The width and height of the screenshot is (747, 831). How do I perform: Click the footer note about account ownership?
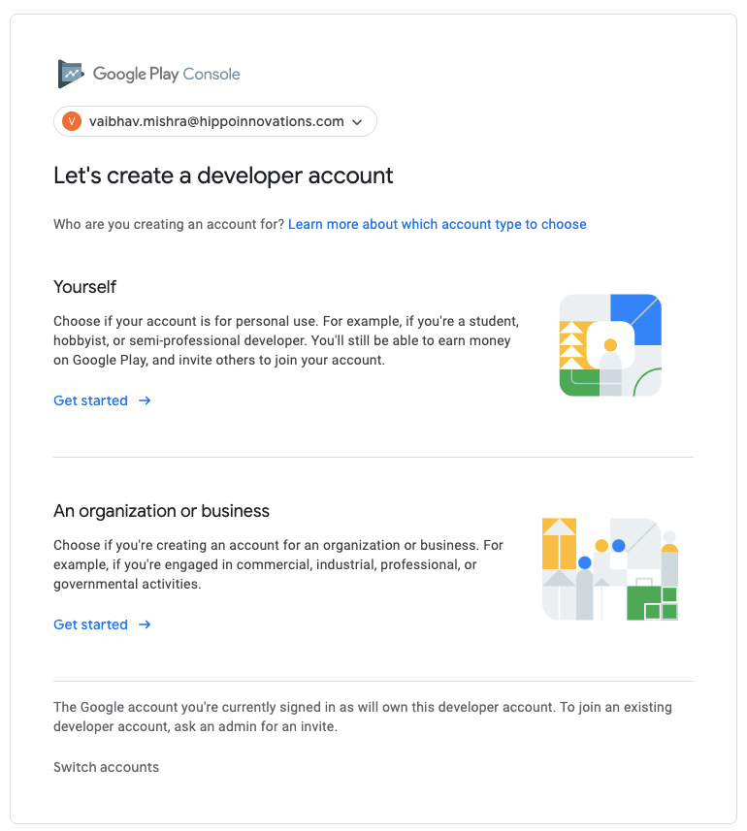pos(362,717)
